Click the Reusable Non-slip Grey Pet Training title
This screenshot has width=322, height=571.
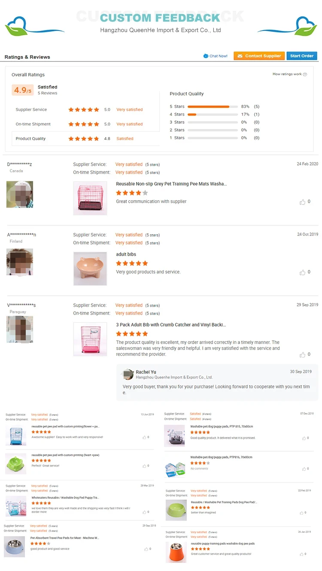[171, 184]
